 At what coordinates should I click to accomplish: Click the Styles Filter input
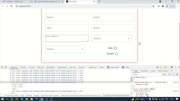click(x=147, y=74)
